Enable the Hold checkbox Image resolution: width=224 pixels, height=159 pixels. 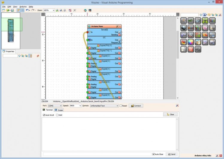coord(57,115)
